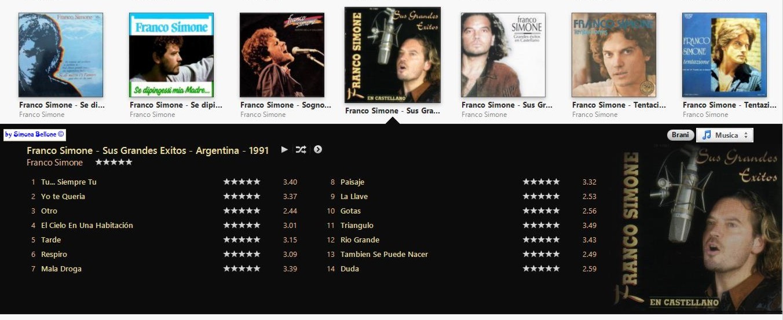The width and height of the screenshot is (783, 320).
Task: Select track Tu... Siempre Tu
Action: tap(69, 182)
